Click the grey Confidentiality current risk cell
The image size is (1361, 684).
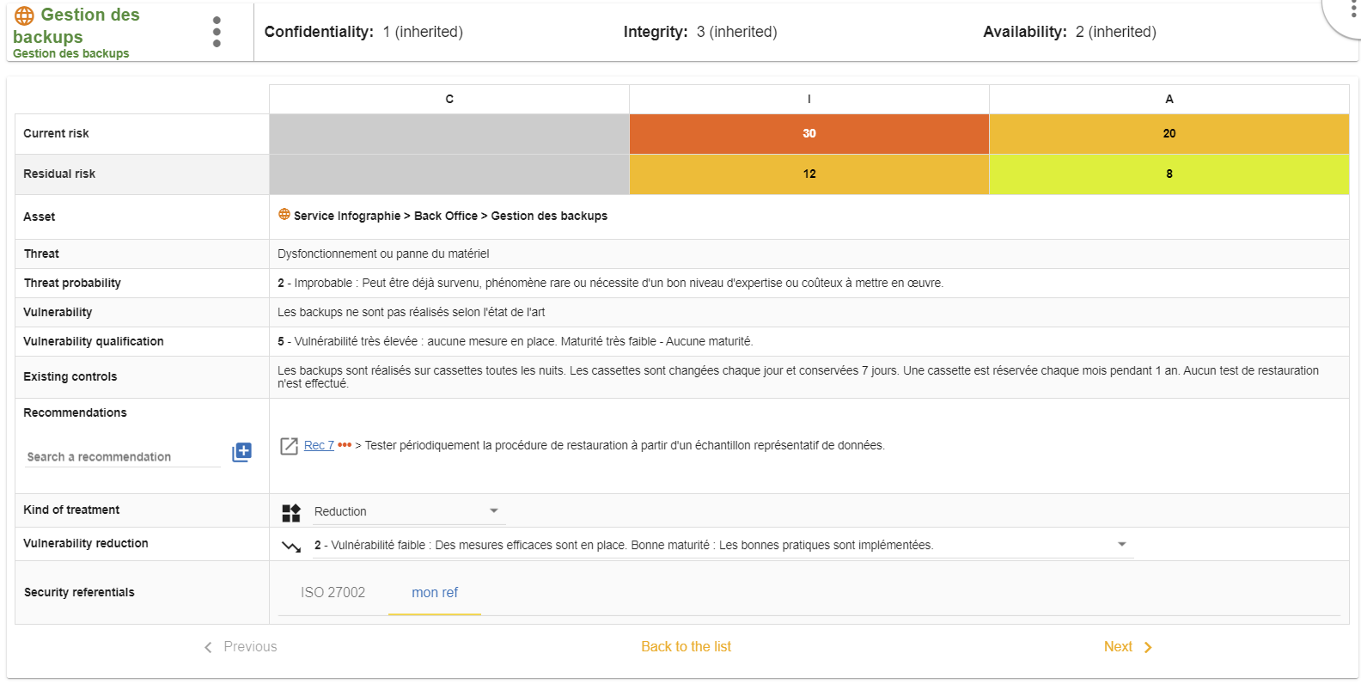tap(449, 133)
